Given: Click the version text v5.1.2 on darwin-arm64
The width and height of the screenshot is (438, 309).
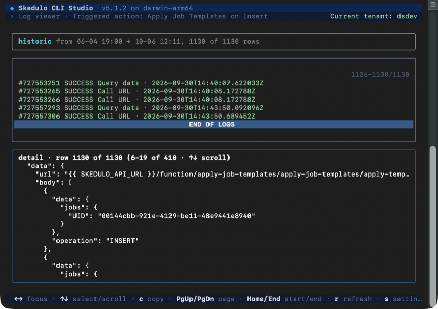Looking at the screenshot, I should click(x=147, y=8).
